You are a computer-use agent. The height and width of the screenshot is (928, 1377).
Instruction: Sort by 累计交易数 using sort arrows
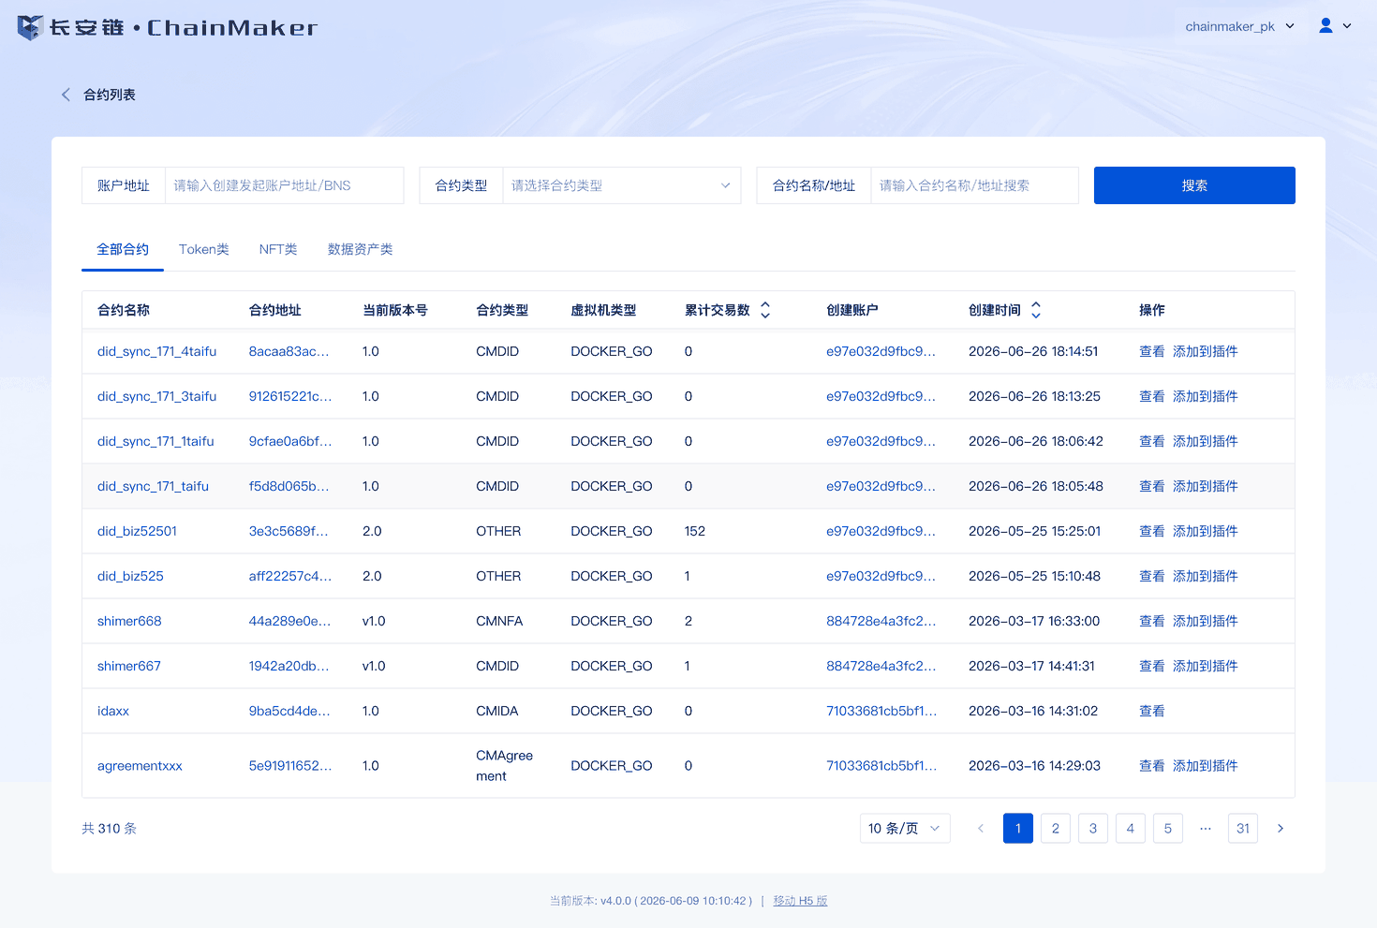pyautogui.click(x=765, y=310)
